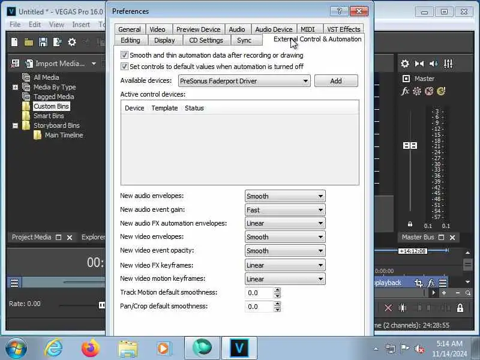Click the muted volume tray icon
Screen dimensions: 480x360
419,349
